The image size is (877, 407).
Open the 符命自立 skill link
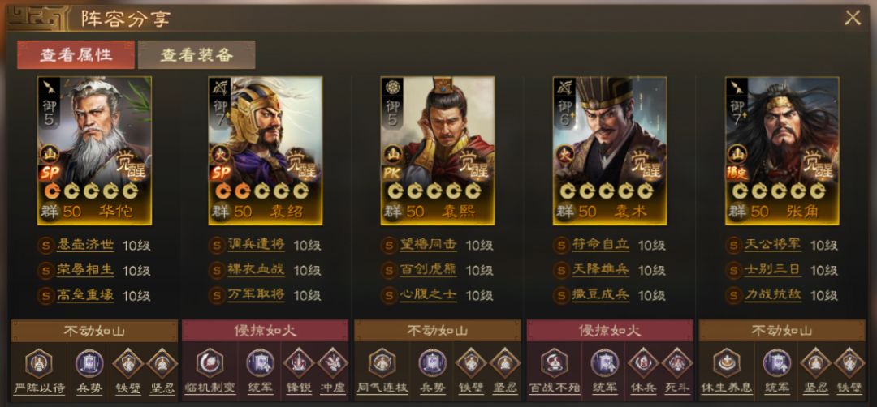click(x=601, y=245)
